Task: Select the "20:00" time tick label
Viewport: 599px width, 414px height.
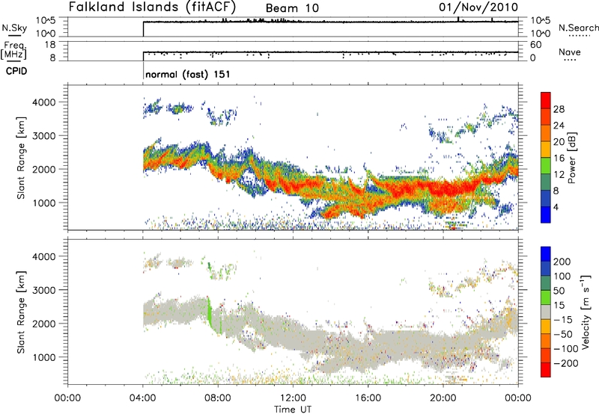Action: coord(443,398)
